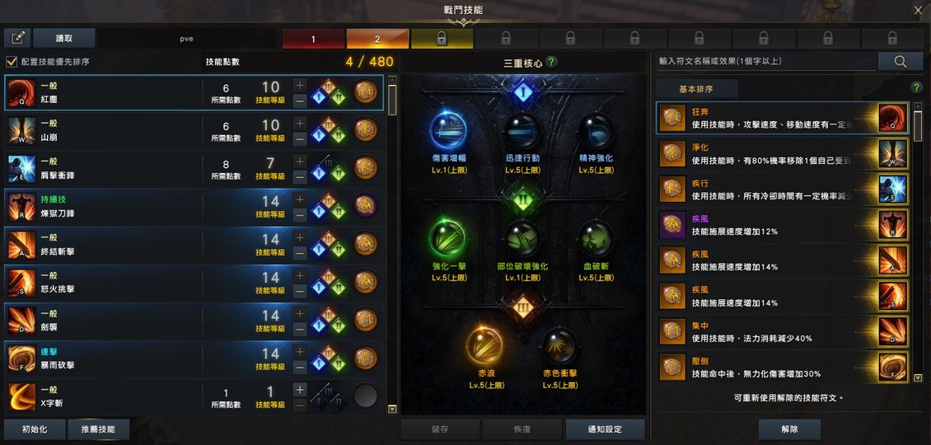Decrease 紅塵 skill level with minus
Viewport: 931px width, 445px height.
[300, 101]
